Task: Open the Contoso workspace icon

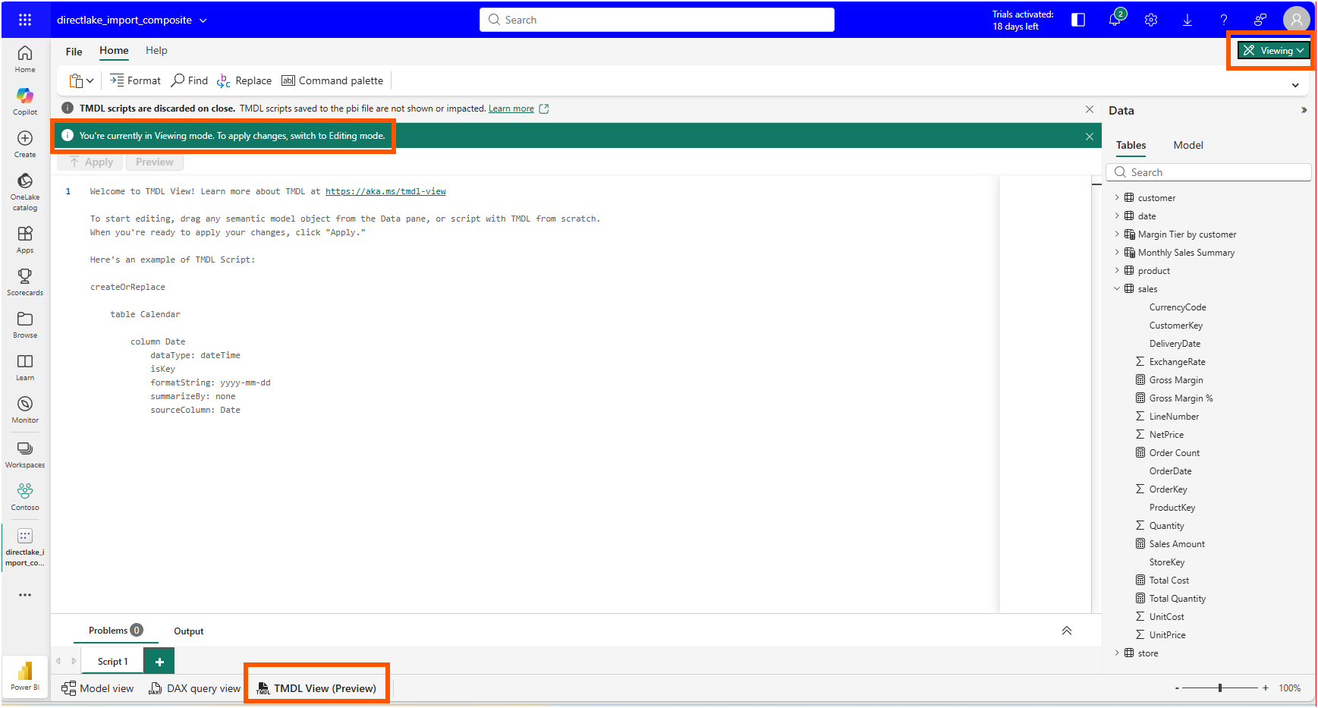Action: [x=25, y=497]
